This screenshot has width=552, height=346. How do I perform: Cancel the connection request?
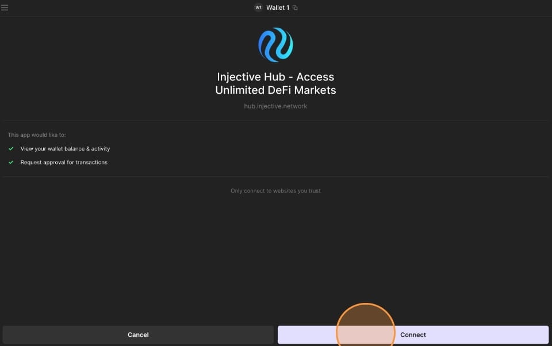[138, 335]
